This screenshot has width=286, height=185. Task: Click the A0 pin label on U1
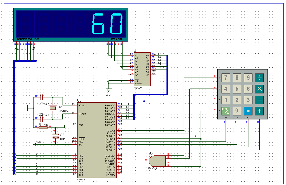pos(136,56)
